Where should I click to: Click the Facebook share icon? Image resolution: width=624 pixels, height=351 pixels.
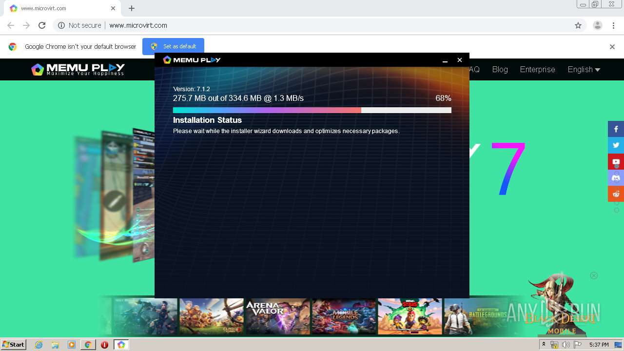tap(616, 129)
